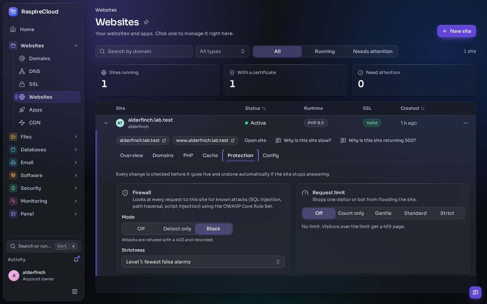The height and width of the screenshot is (304, 487).
Task: Open the chat assistant button in the bottom corner
Action: coord(476,293)
